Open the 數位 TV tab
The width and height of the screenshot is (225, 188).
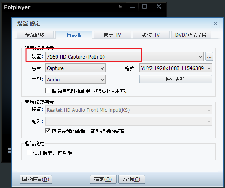coord(151,35)
